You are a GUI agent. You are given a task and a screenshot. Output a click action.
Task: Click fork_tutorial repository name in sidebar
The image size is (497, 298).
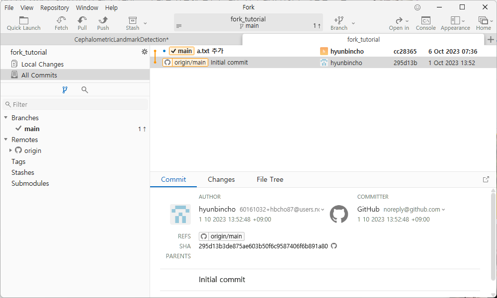pos(28,52)
